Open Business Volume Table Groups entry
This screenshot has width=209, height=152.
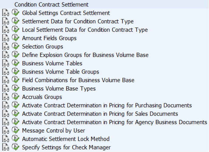point(61,72)
